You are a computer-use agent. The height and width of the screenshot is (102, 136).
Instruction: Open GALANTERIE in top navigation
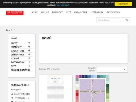81,12
